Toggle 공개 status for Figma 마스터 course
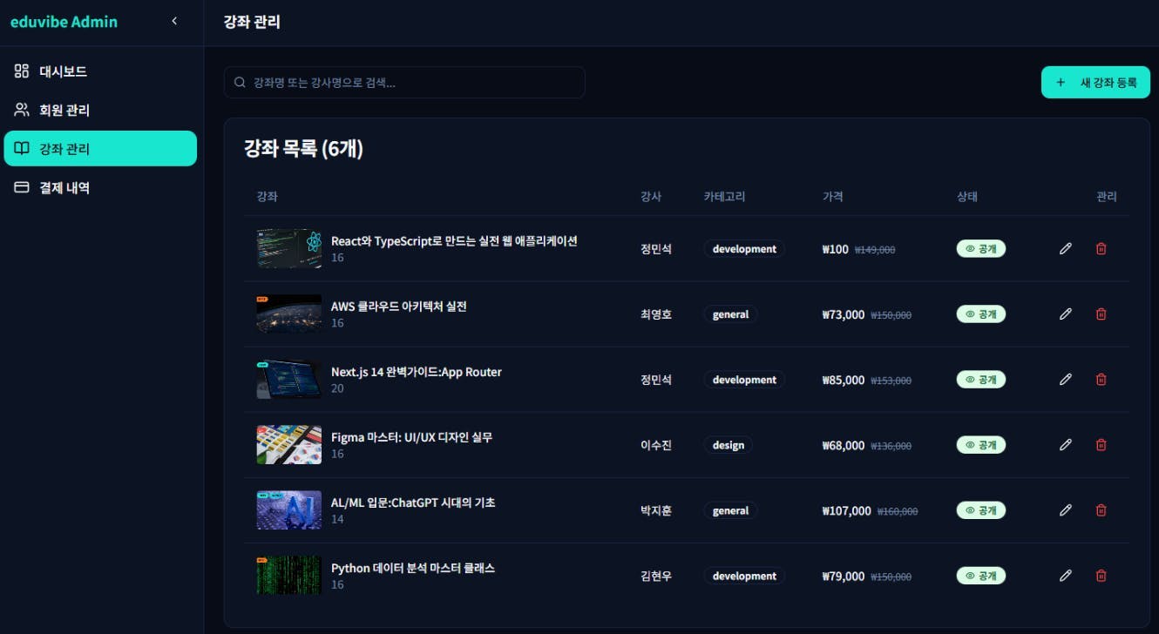The width and height of the screenshot is (1159, 634). [x=981, y=445]
